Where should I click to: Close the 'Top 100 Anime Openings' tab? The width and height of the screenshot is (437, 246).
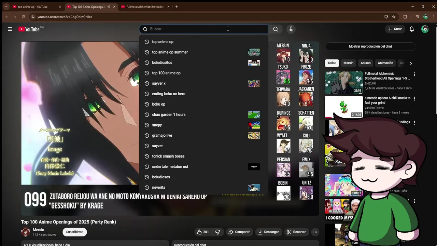coord(114,7)
